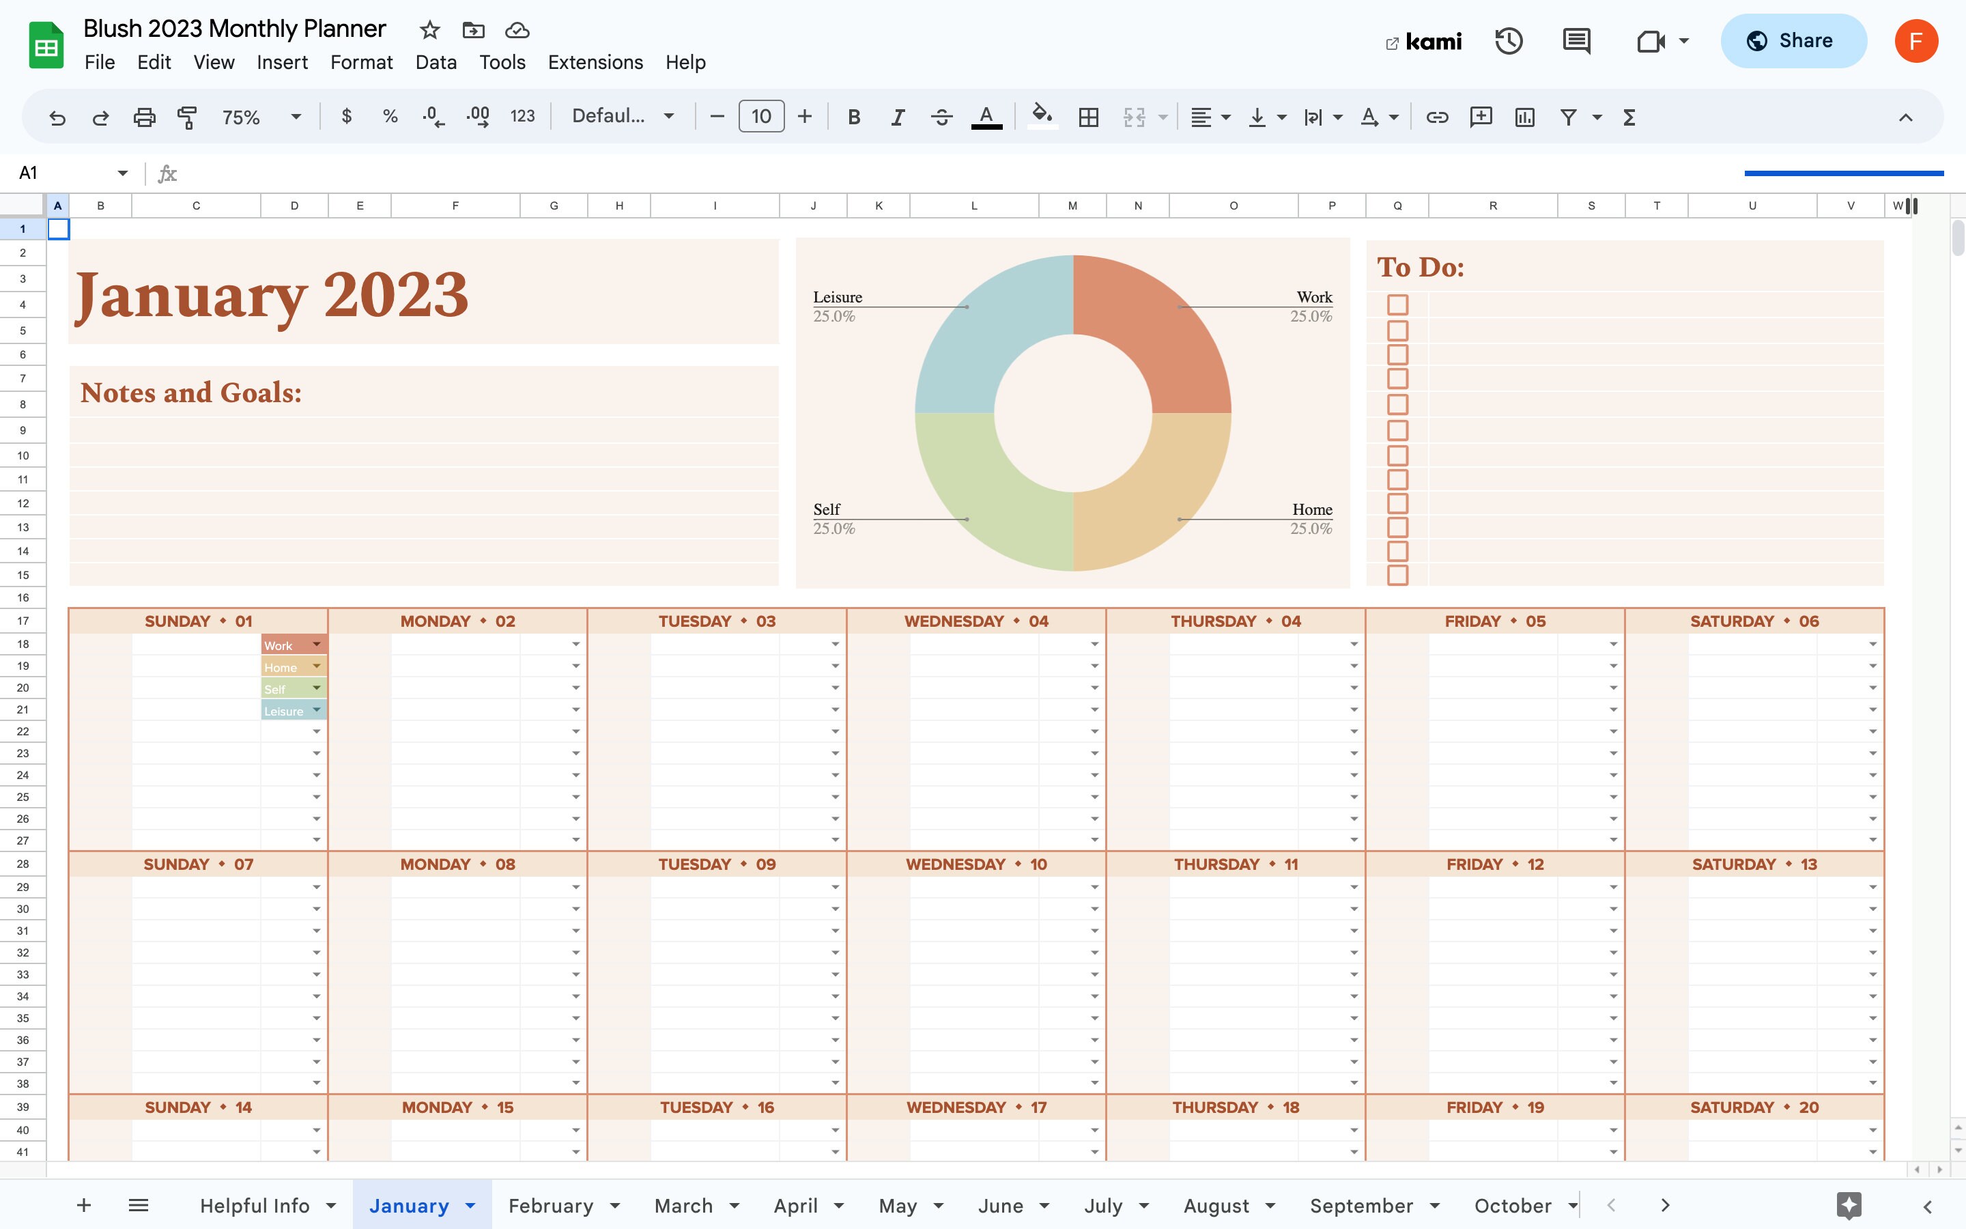The image size is (1966, 1229).
Task: Switch to the February sheet tab
Action: click(552, 1205)
